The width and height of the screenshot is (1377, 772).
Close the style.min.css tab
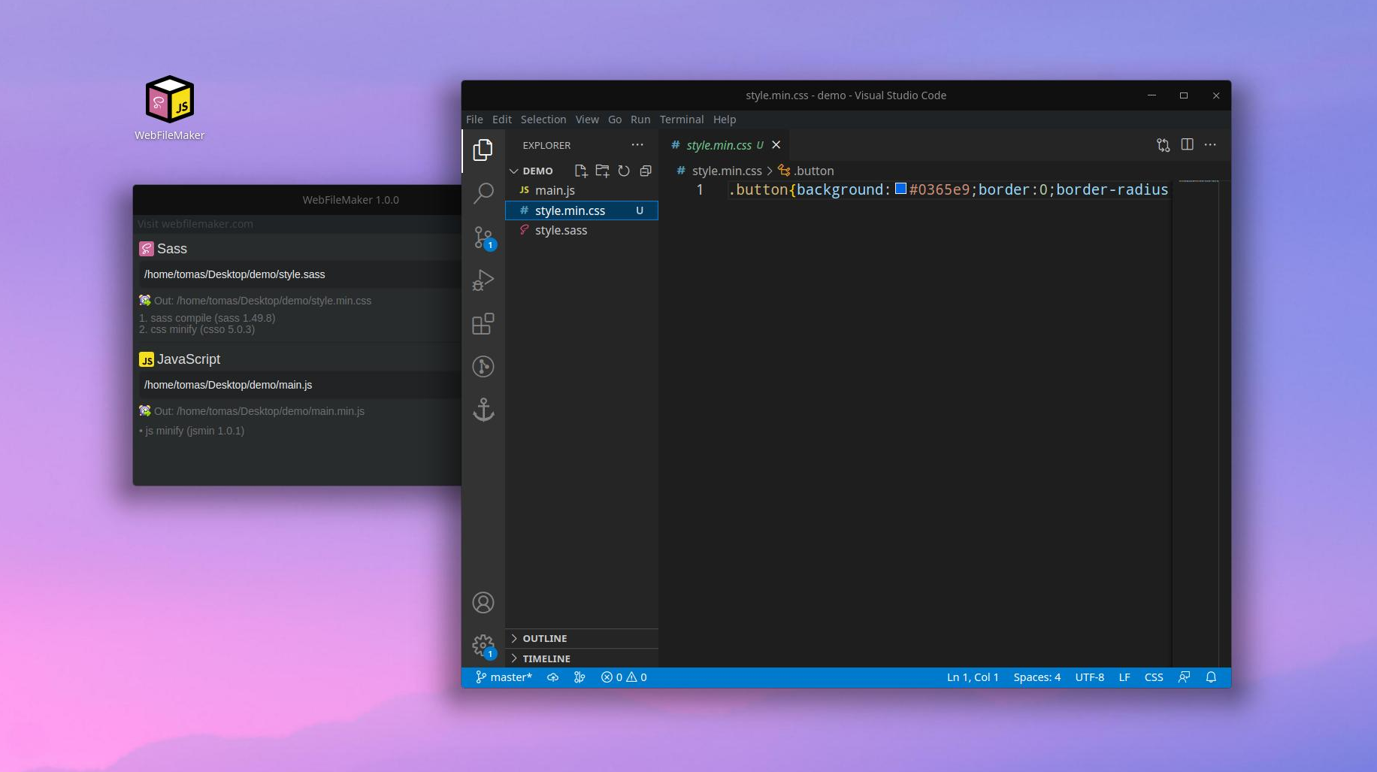pyautogui.click(x=776, y=145)
